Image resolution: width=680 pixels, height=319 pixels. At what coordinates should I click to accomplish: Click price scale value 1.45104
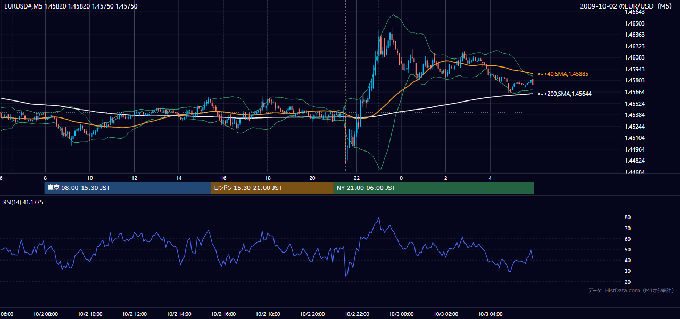(x=635, y=138)
